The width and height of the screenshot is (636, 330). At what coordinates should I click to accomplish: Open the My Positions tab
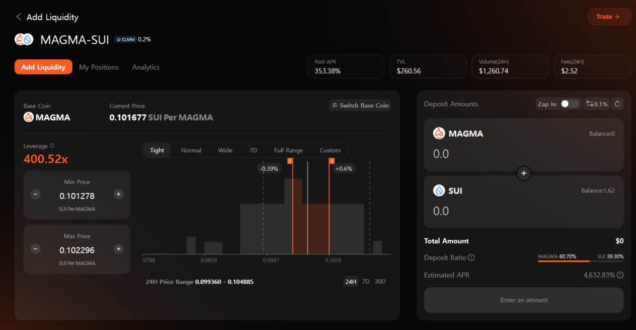coord(99,67)
